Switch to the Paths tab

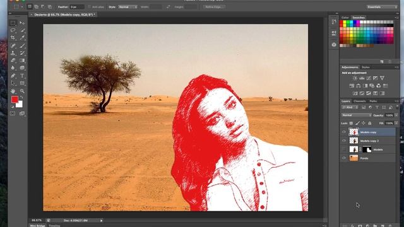click(x=373, y=101)
